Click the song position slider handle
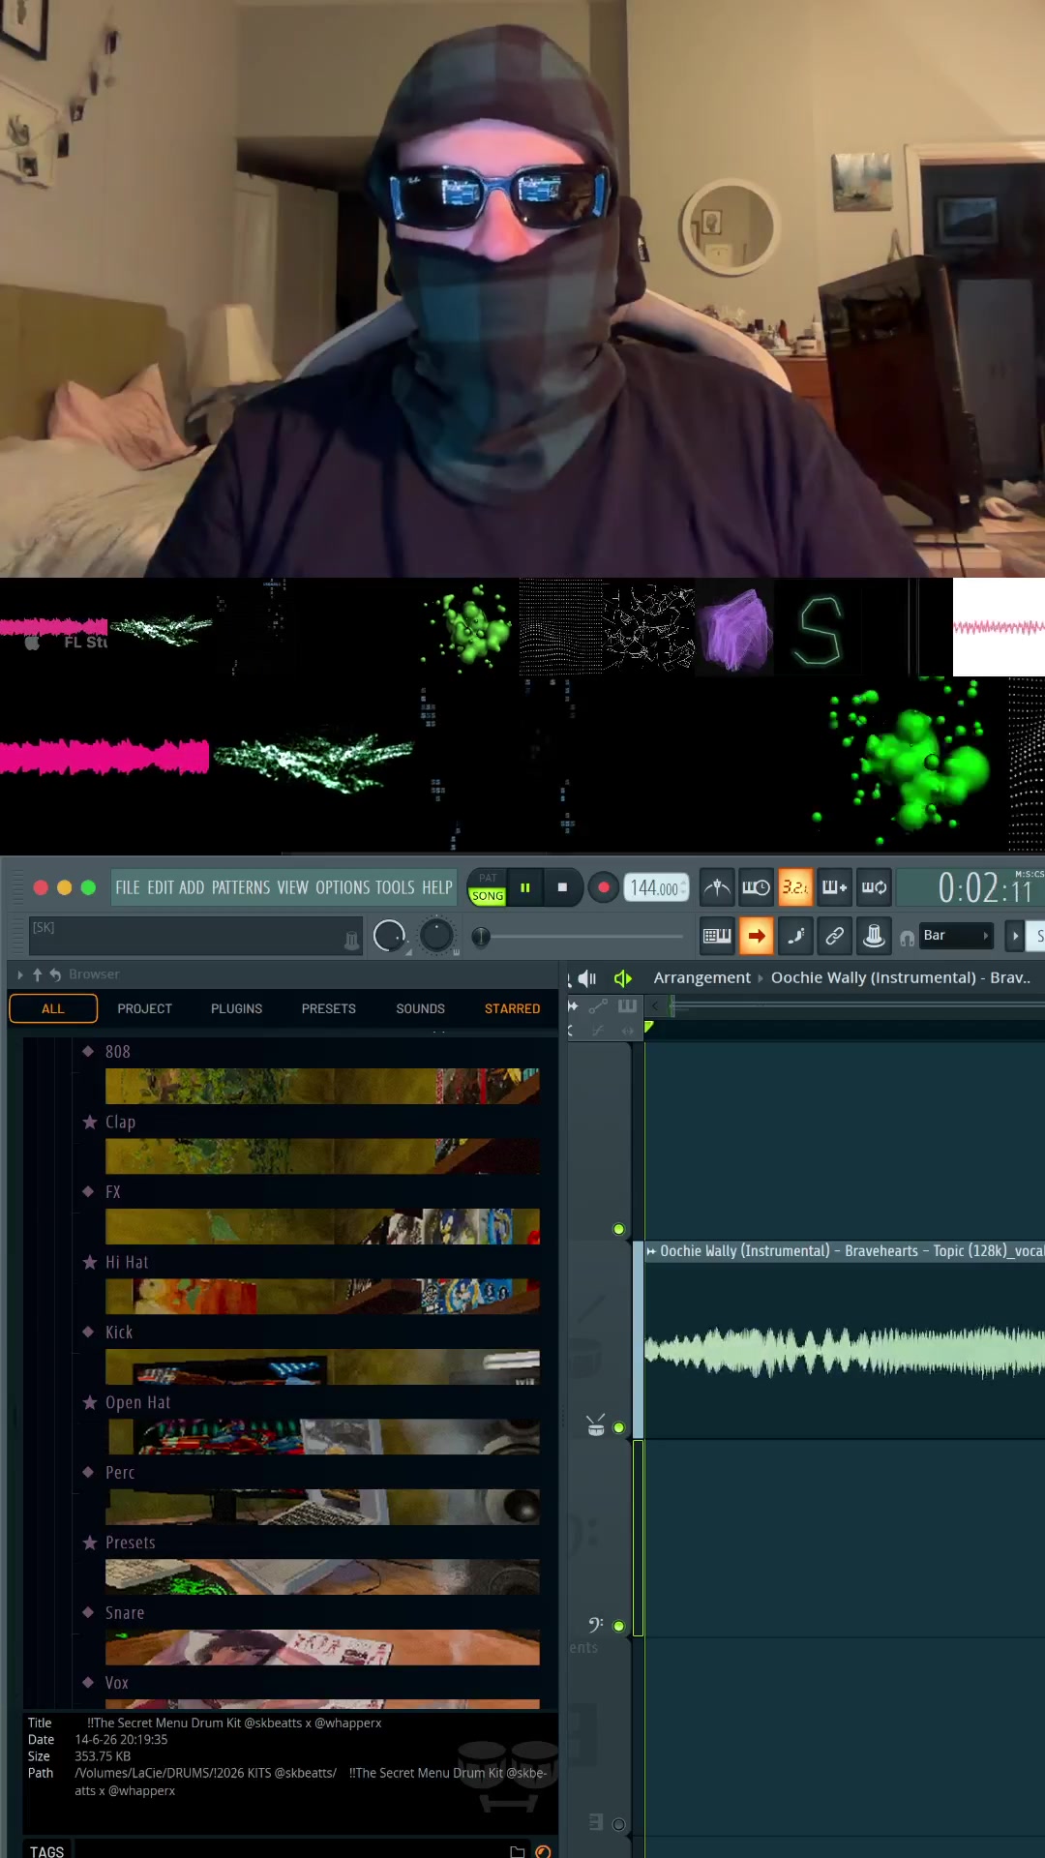 (x=480, y=936)
